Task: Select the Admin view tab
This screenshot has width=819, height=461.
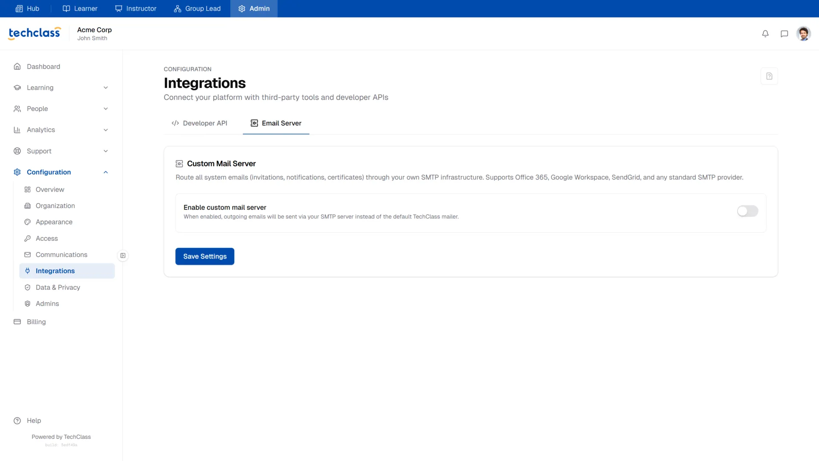Action: pos(254,9)
